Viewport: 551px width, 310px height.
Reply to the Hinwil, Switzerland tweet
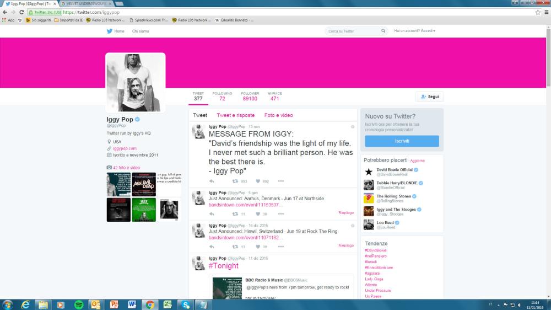(x=212, y=247)
